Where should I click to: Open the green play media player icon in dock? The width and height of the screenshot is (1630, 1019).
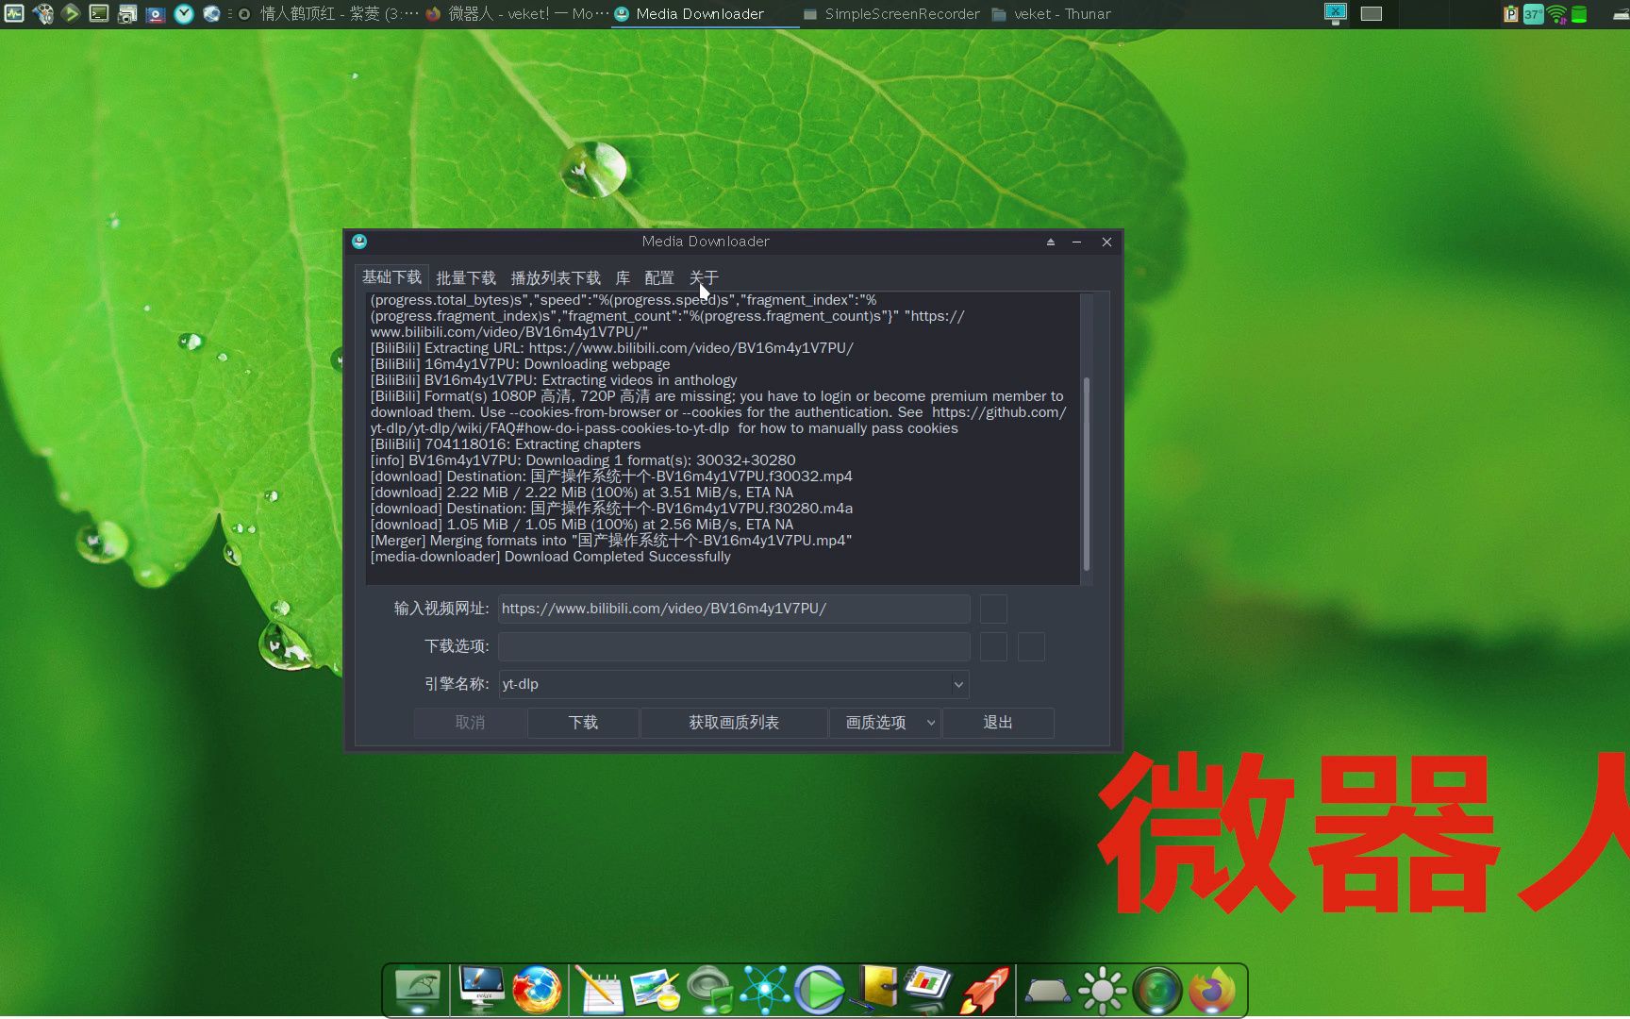tap(820, 991)
